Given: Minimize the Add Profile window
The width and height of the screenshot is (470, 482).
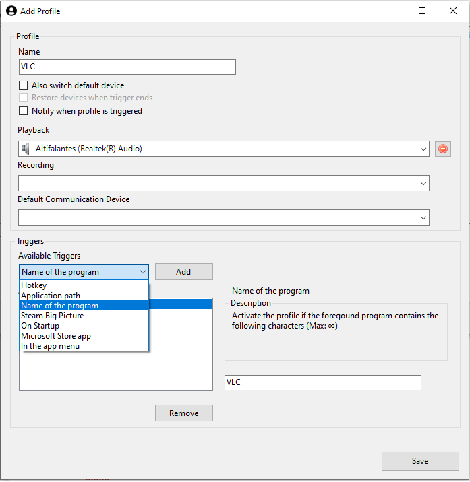Looking at the screenshot, I should (392, 11).
